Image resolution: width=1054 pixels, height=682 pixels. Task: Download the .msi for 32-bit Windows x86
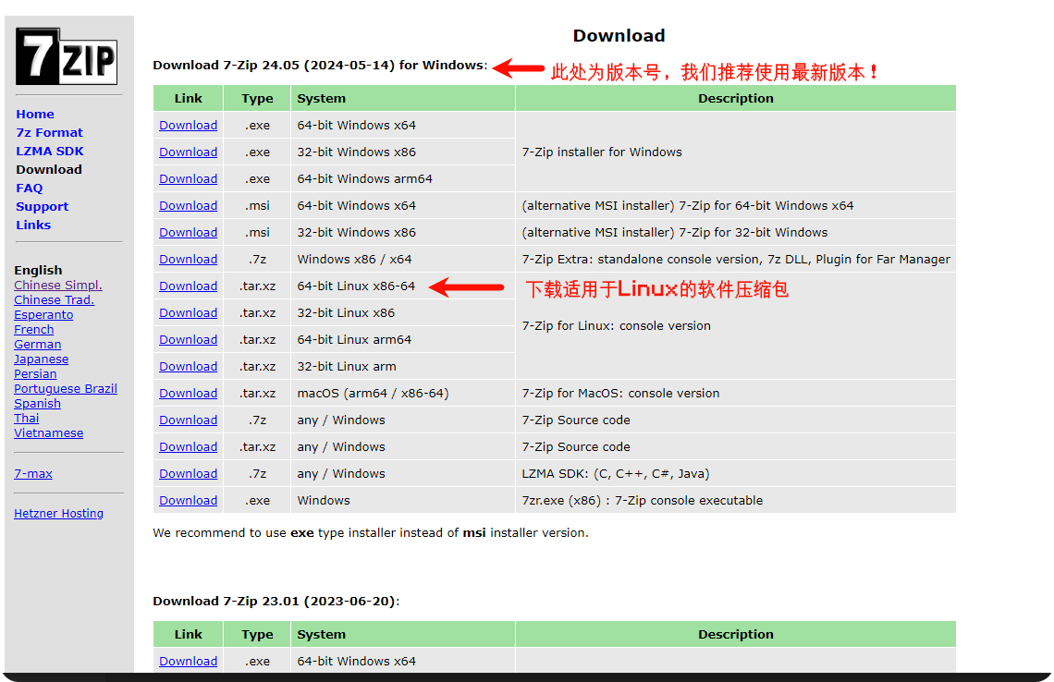click(189, 233)
